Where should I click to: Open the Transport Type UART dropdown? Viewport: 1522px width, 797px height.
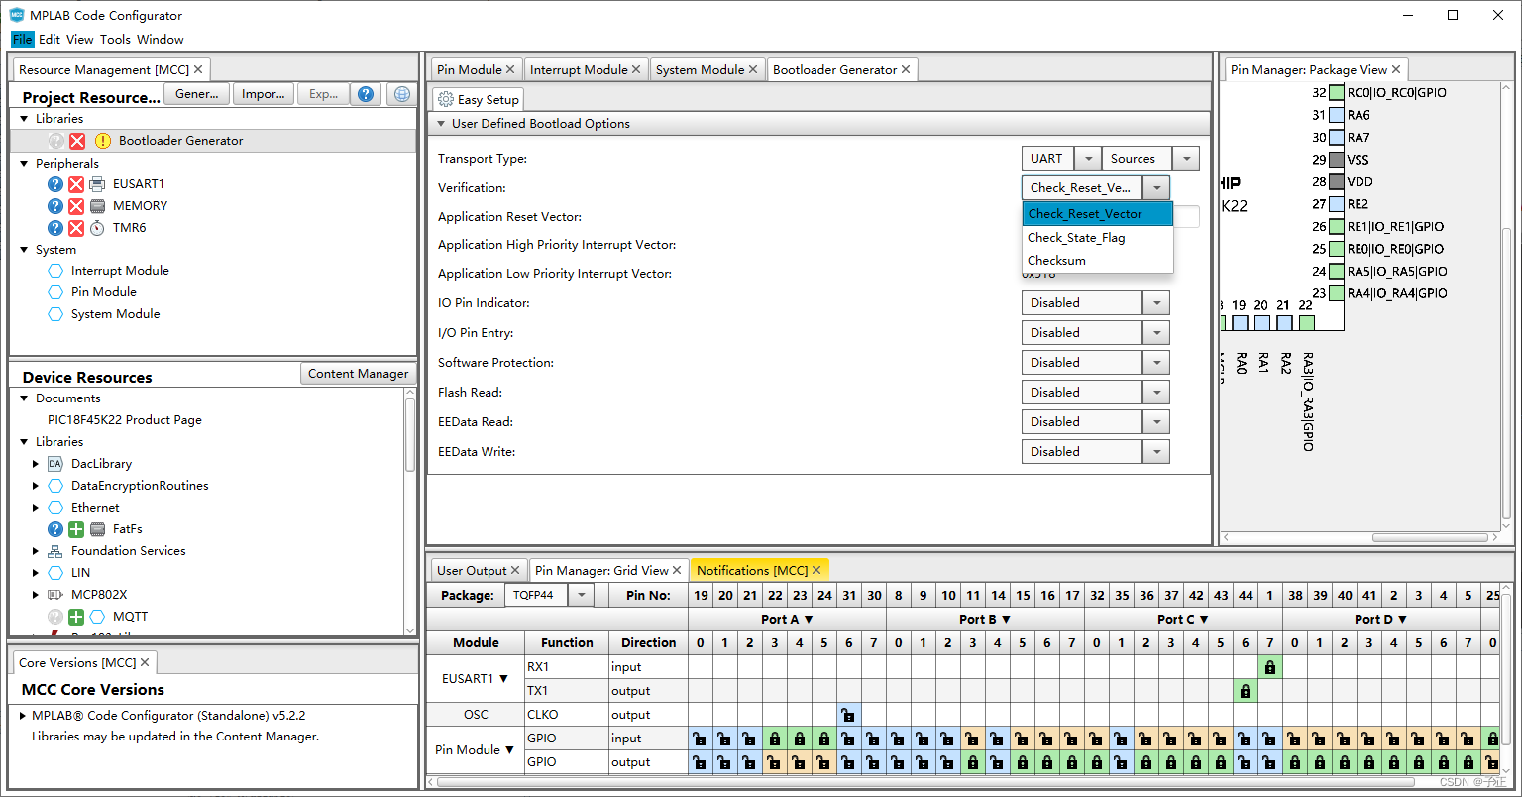[x=1087, y=158]
